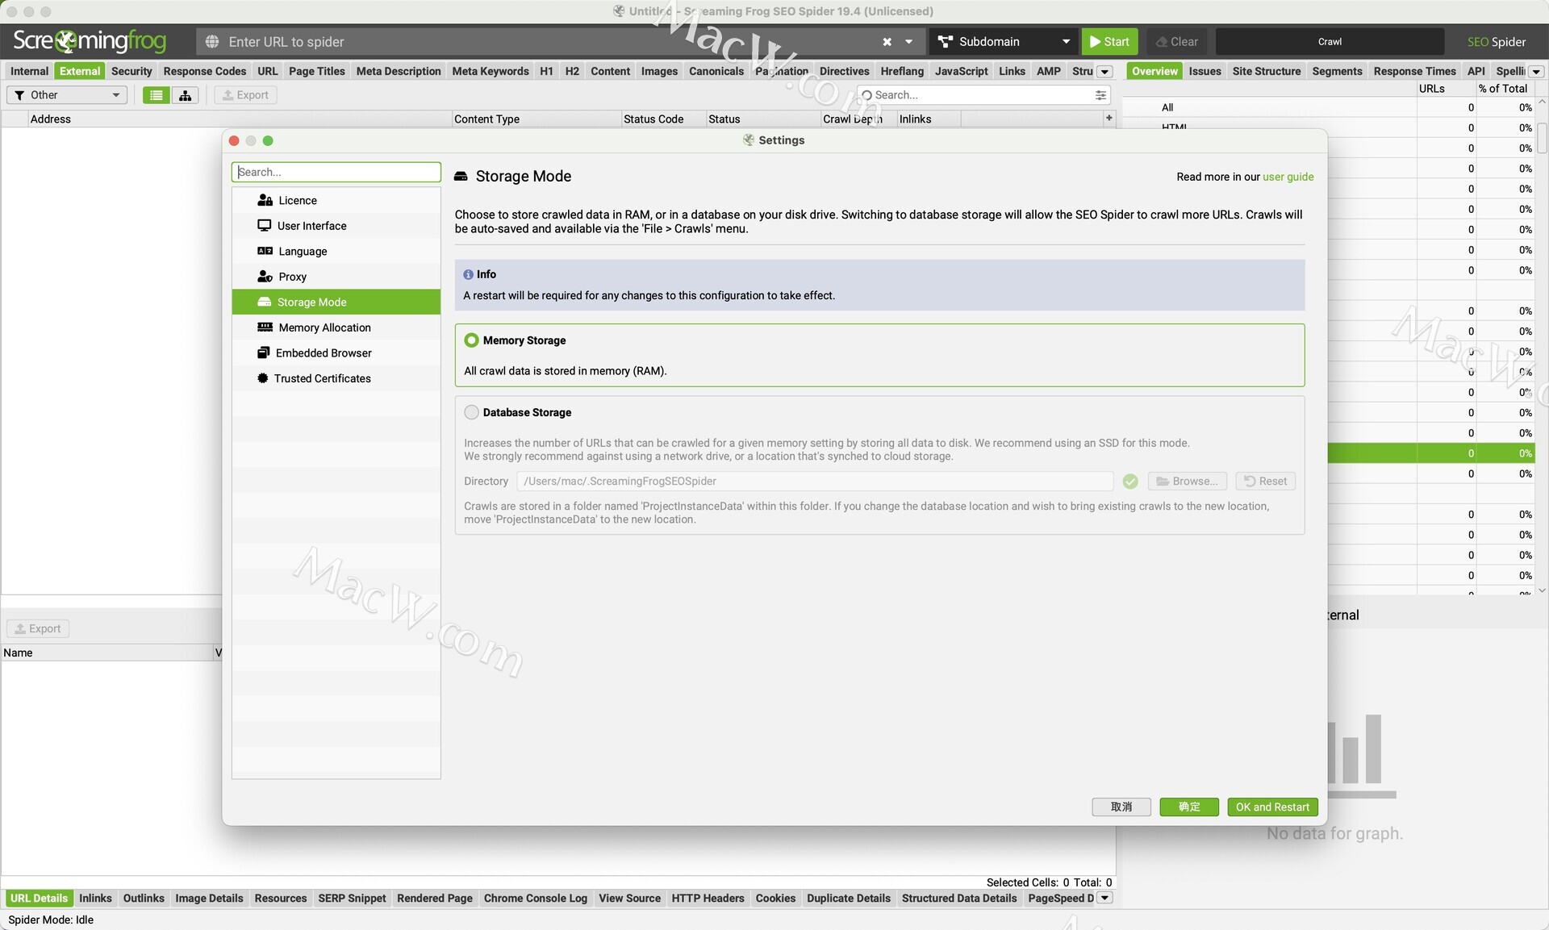This screenshot has height=930, width=1549.
Task: Click the Enter URL to spider field
Action: [x=549, y=42]
